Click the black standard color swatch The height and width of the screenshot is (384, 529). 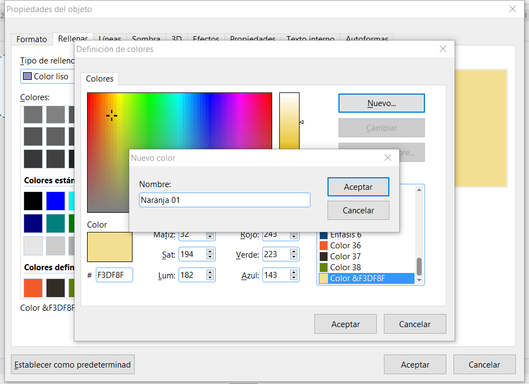coord(33,201)
